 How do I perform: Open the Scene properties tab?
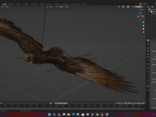click(x=148, y=57)
